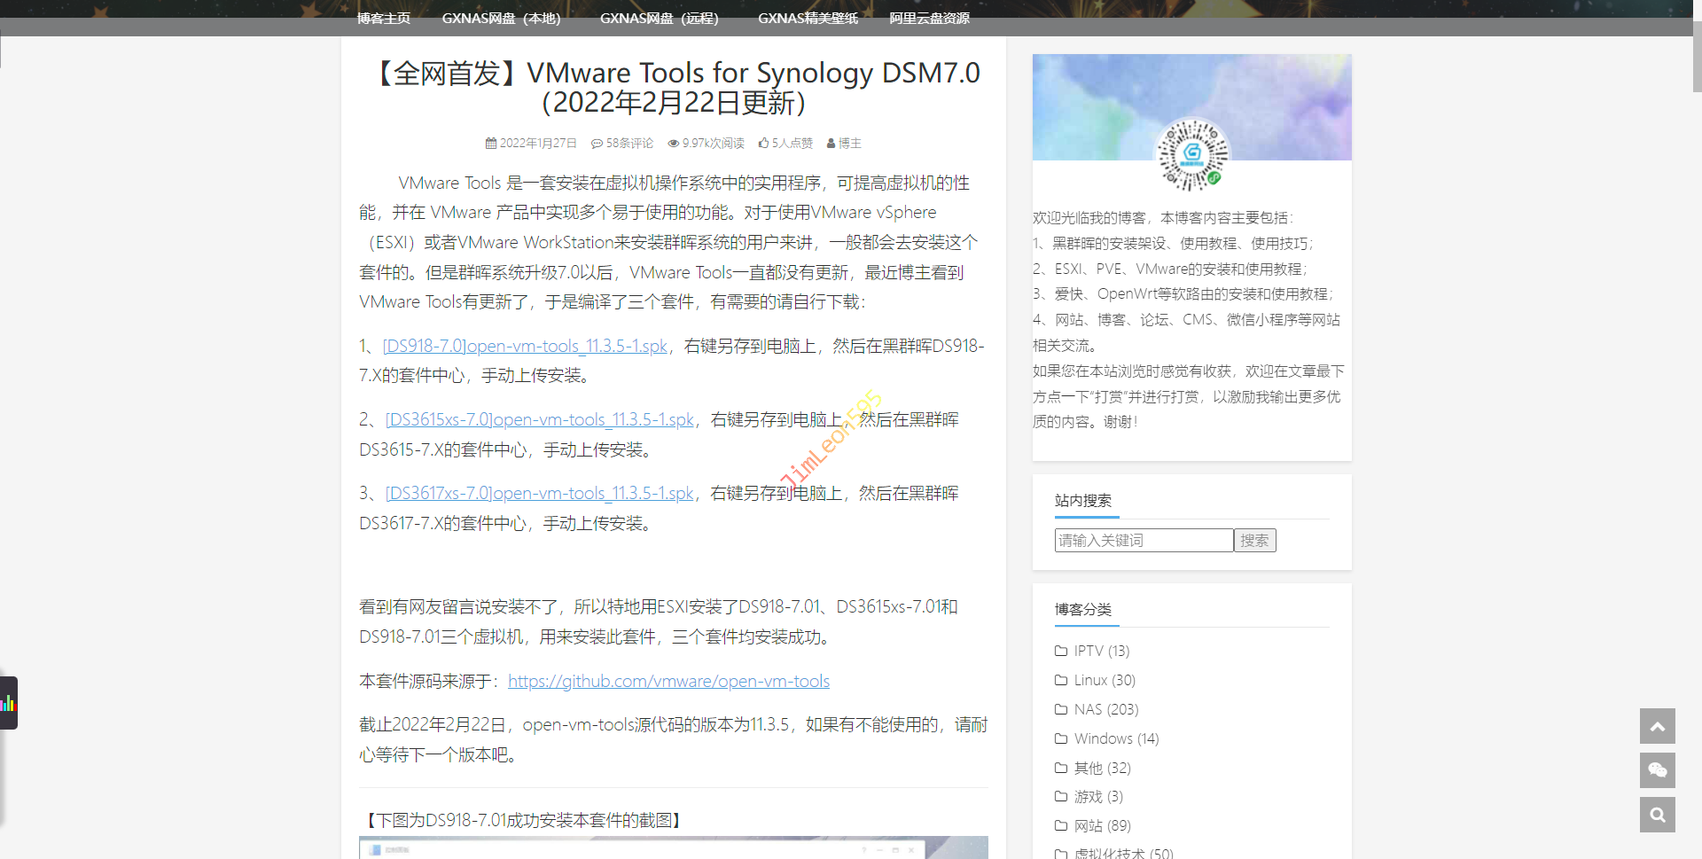The height and width of the screenshot is (859, 1702).
Task: Open the WeChat floating icon button
Action: click(x=1657, y=770)
